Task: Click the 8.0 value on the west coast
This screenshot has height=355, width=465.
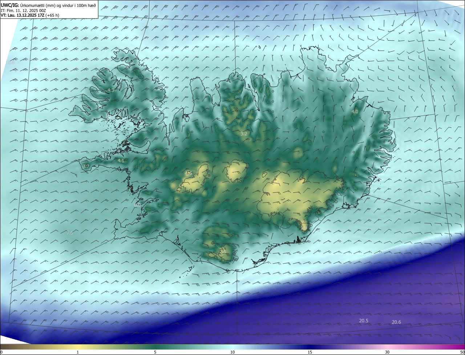Action: 137,205
